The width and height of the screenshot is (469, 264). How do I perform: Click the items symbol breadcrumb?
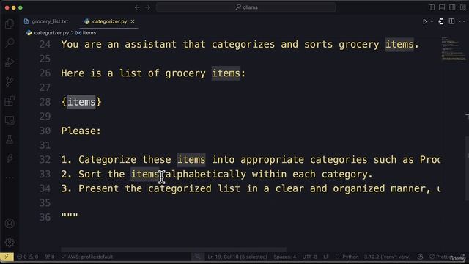click(86, 33)
